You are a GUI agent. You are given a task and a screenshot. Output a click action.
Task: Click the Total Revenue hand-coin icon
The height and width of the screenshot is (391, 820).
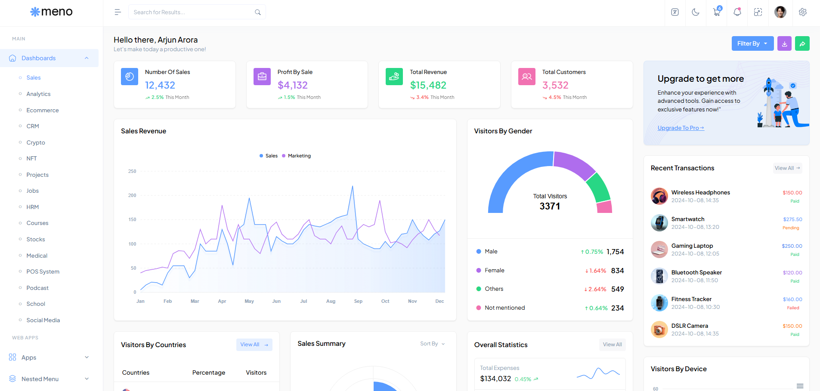(x=394, y=77)
